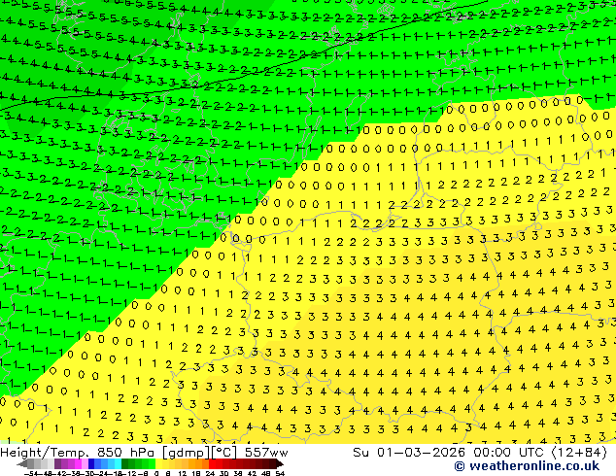The height and width of the screenshot is (476, 616).
Task: Click the legend scale value '24'
Action: pos(210,474)
